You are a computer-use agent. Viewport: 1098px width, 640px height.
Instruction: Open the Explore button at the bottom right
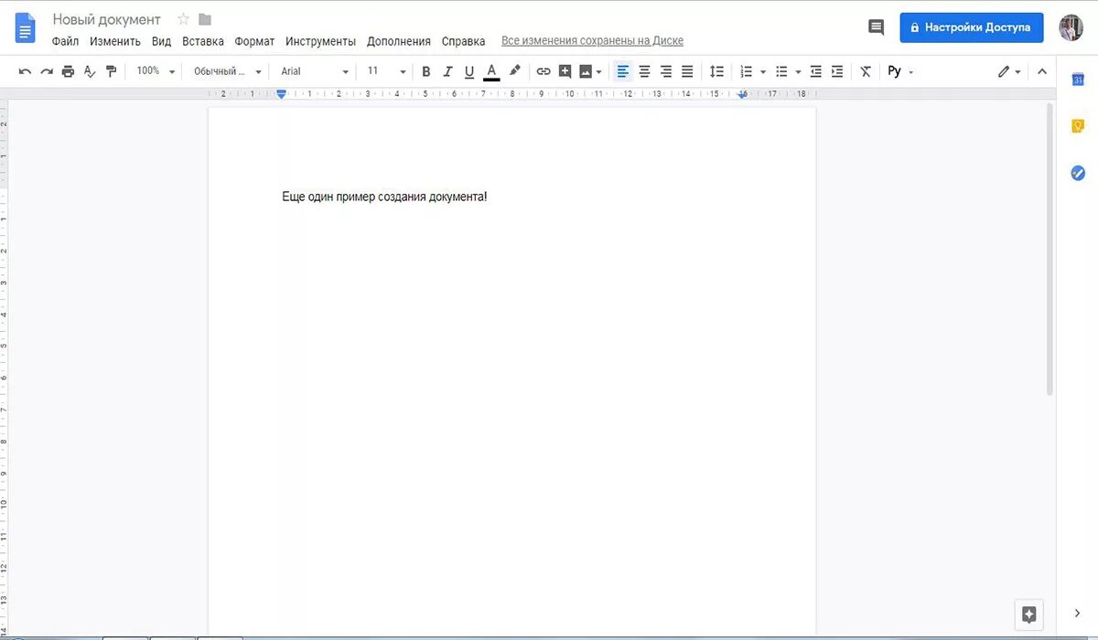coord(1028,614)
